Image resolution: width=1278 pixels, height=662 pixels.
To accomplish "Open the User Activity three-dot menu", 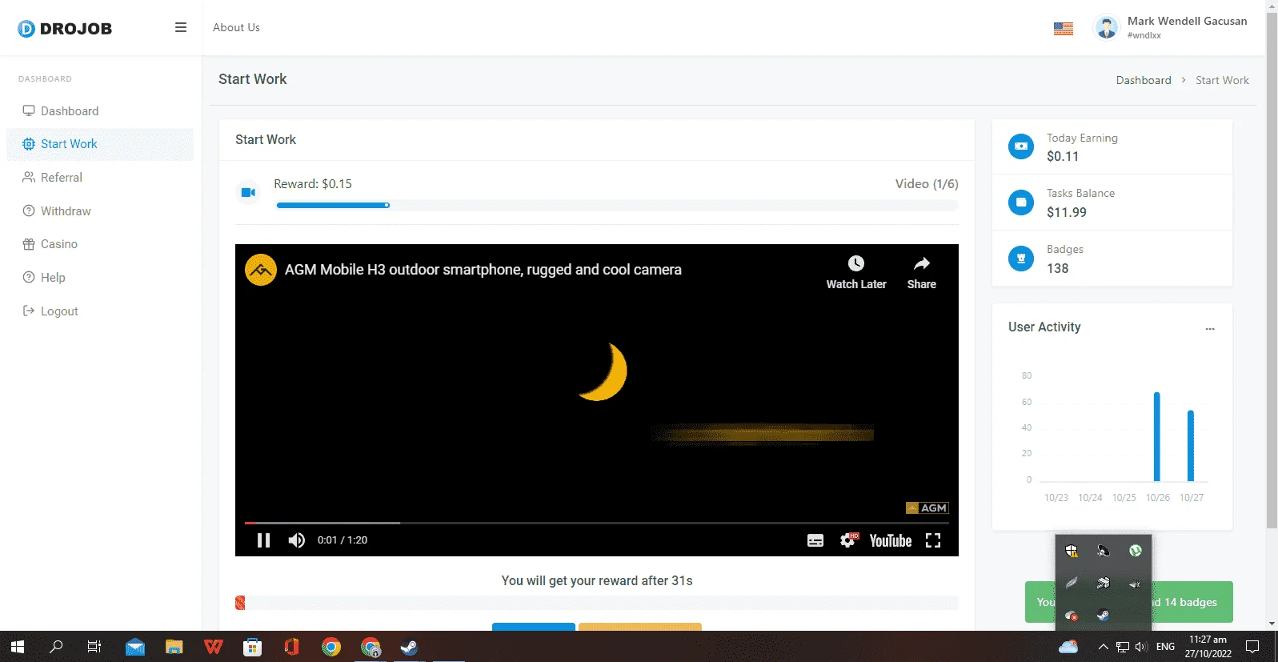I will 1210,328.
